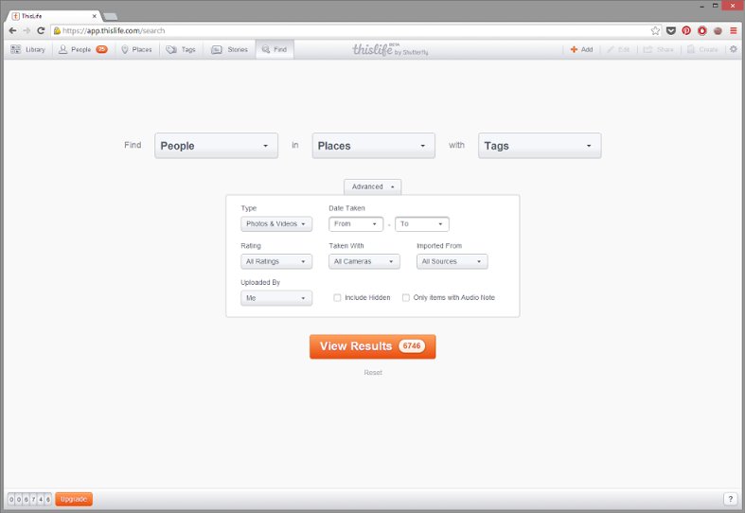This screenshot has width=745, height=513.
Task: Click the Pocket extension icon
Action: tap(671, 30)
